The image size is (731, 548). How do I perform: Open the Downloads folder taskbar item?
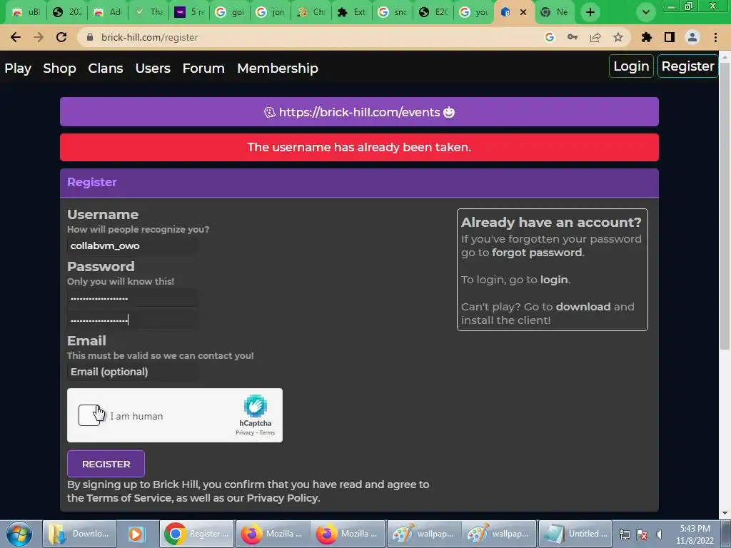(x=80, y=534)
